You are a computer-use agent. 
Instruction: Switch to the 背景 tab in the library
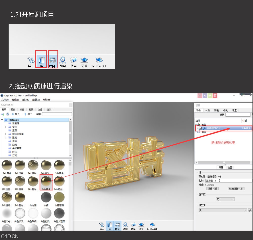tap(31, 110)
